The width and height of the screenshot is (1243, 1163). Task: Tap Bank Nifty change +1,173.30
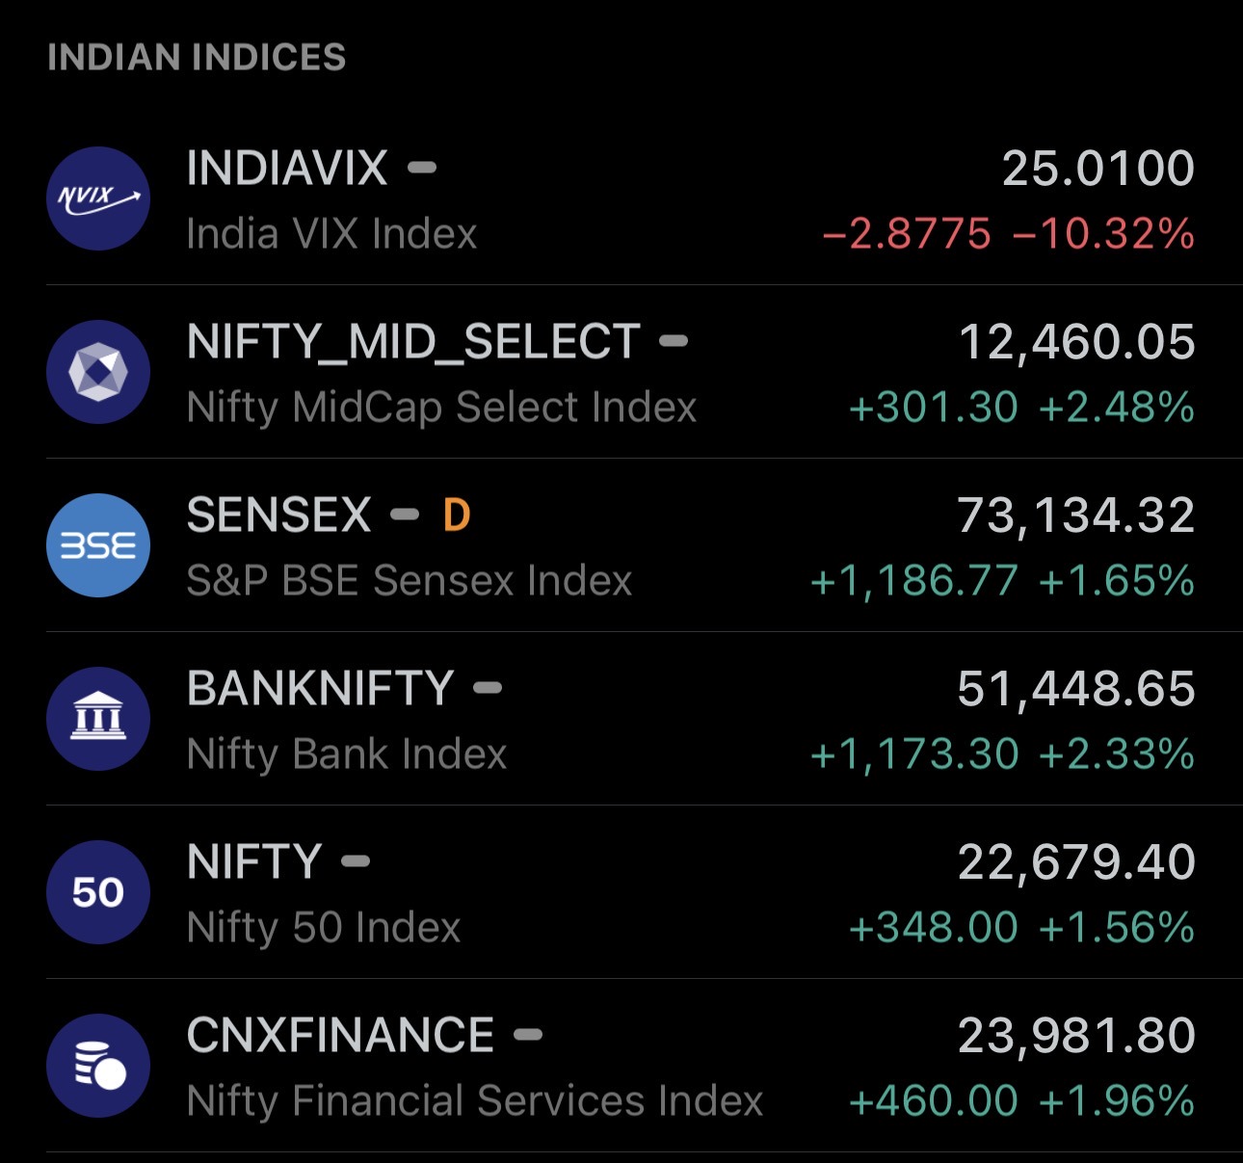click(x=914, y=754)
